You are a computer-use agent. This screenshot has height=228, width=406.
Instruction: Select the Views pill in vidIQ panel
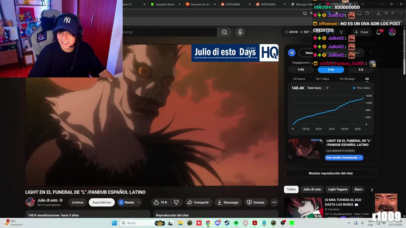tap(309, 53)
